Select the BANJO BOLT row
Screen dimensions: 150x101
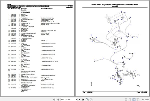[24, 31]
